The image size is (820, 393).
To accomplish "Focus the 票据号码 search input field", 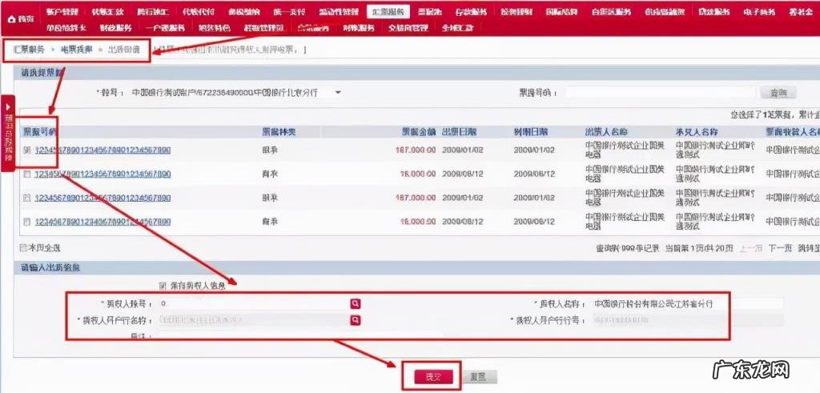I will click(x=660, y=93).
